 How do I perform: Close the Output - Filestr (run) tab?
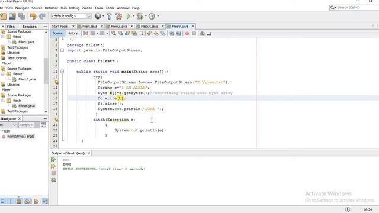[89, 153]
